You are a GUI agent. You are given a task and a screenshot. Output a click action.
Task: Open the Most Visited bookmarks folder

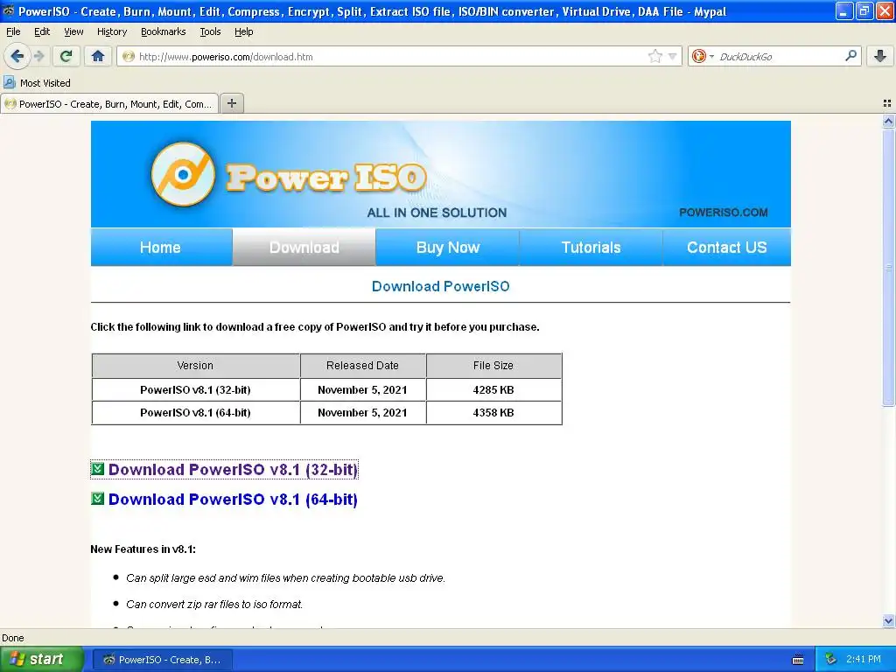37,83
